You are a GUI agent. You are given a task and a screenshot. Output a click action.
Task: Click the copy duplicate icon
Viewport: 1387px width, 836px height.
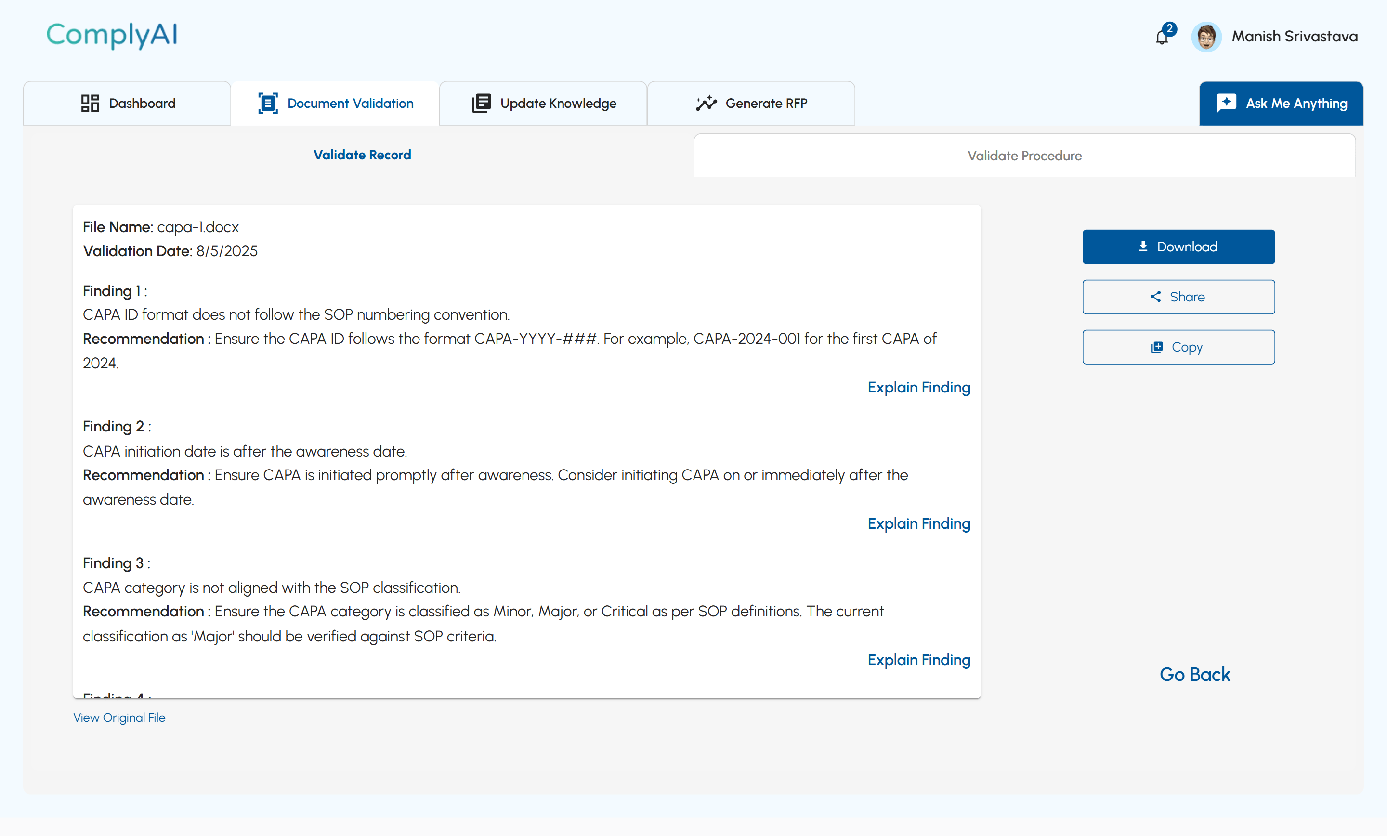pos(1157,347)
